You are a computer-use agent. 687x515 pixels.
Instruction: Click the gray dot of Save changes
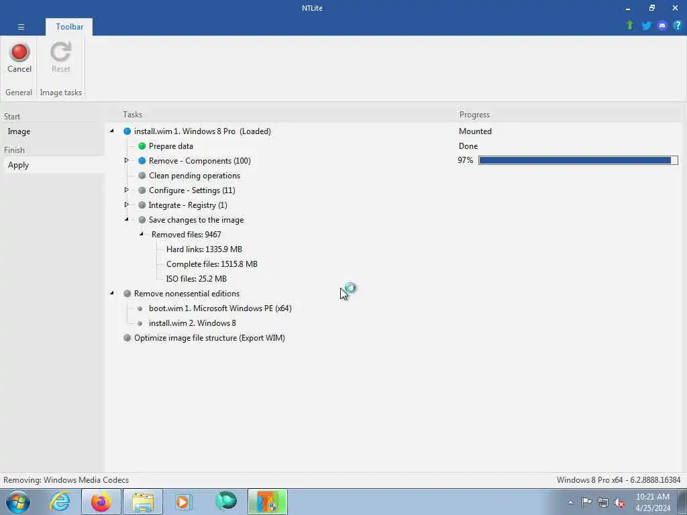[142, 220]
